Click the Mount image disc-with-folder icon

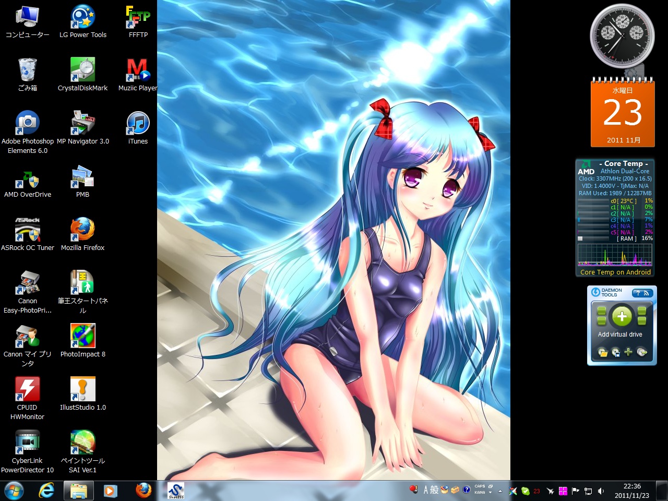click(603, 352)
